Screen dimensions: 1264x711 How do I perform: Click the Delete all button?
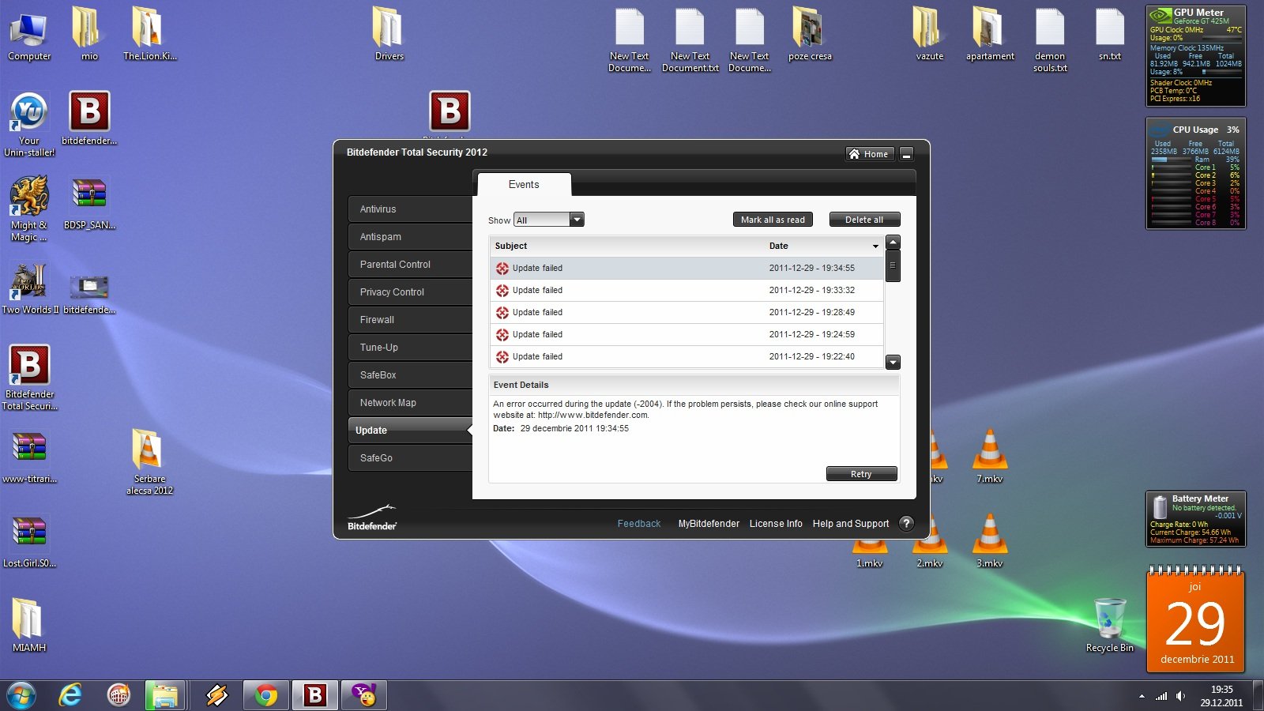tap(864, 220)
